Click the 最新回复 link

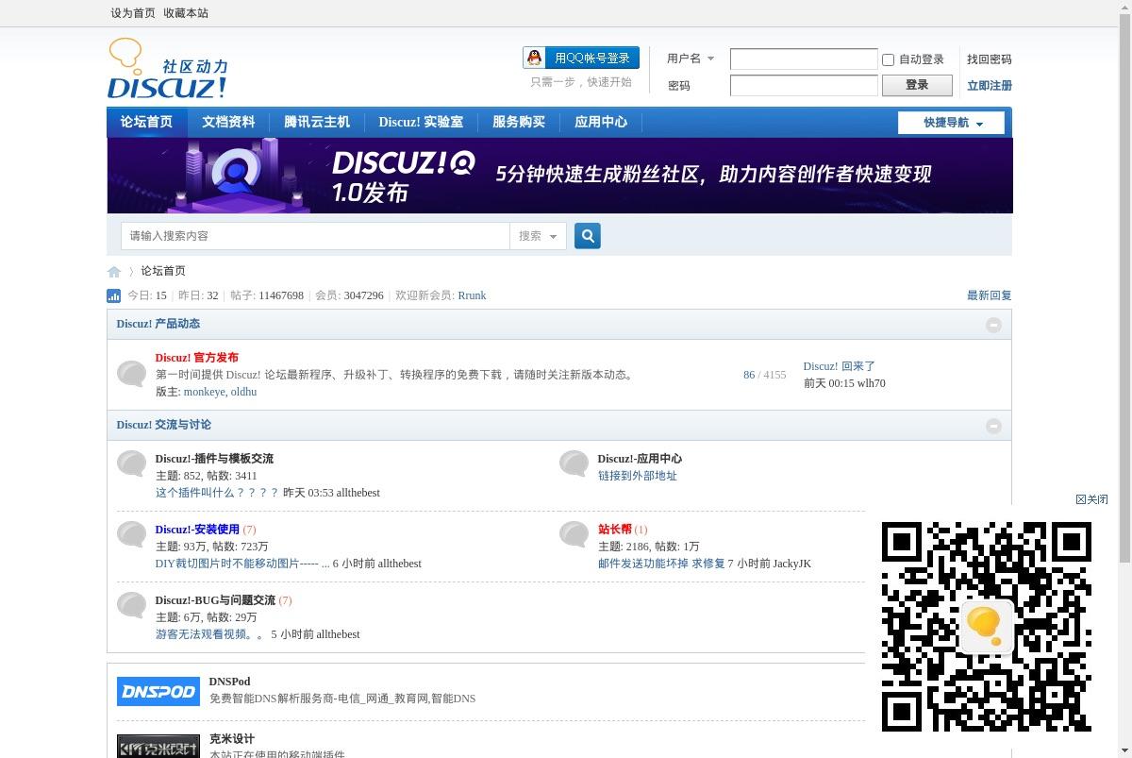[x=990, y=295]
